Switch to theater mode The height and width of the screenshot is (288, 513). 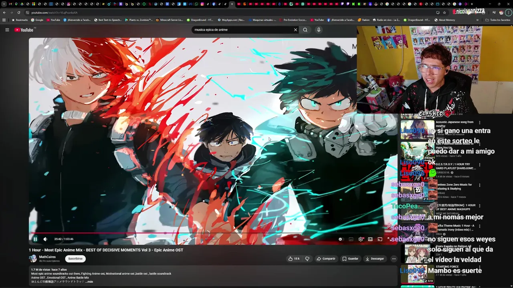(x=370, y=239)
